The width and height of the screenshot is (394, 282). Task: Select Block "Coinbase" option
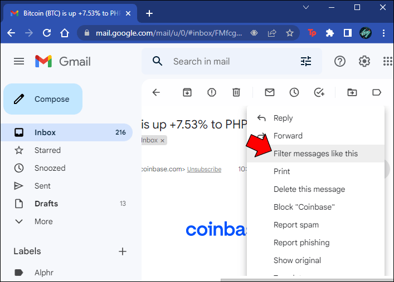[315, 207]
